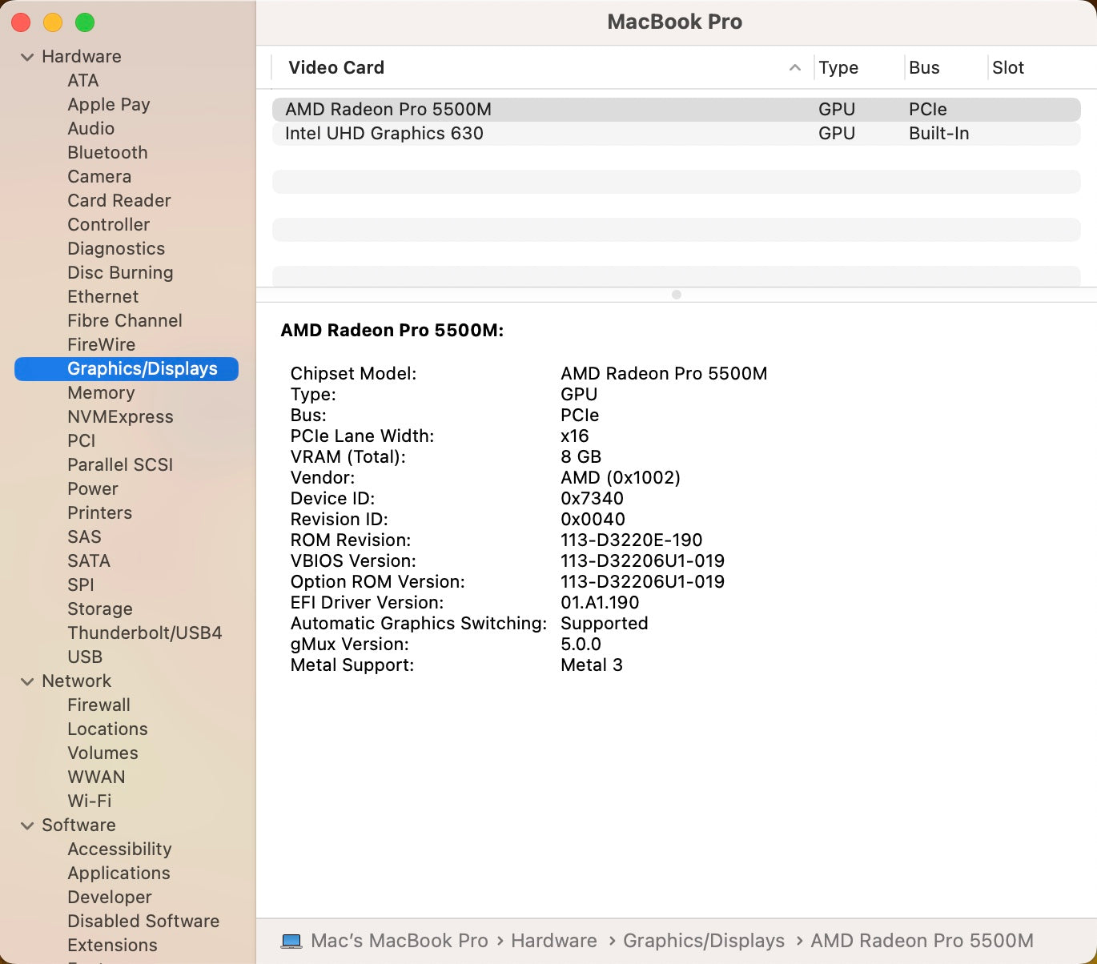Click Mac's MacBook Pro in path bar
Image resolution: width=1097 pixels, height=964 pixels.
pos(399,941)
